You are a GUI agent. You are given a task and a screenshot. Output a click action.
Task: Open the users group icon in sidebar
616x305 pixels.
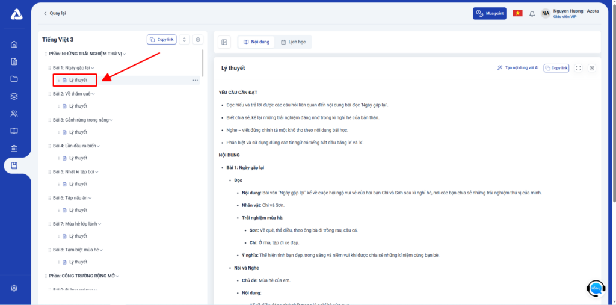coord(14,114)
